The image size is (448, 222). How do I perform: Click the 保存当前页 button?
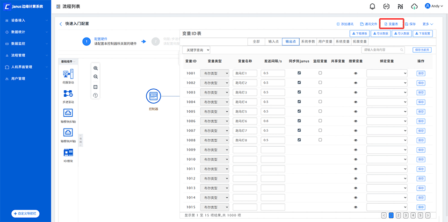(422, 50)
